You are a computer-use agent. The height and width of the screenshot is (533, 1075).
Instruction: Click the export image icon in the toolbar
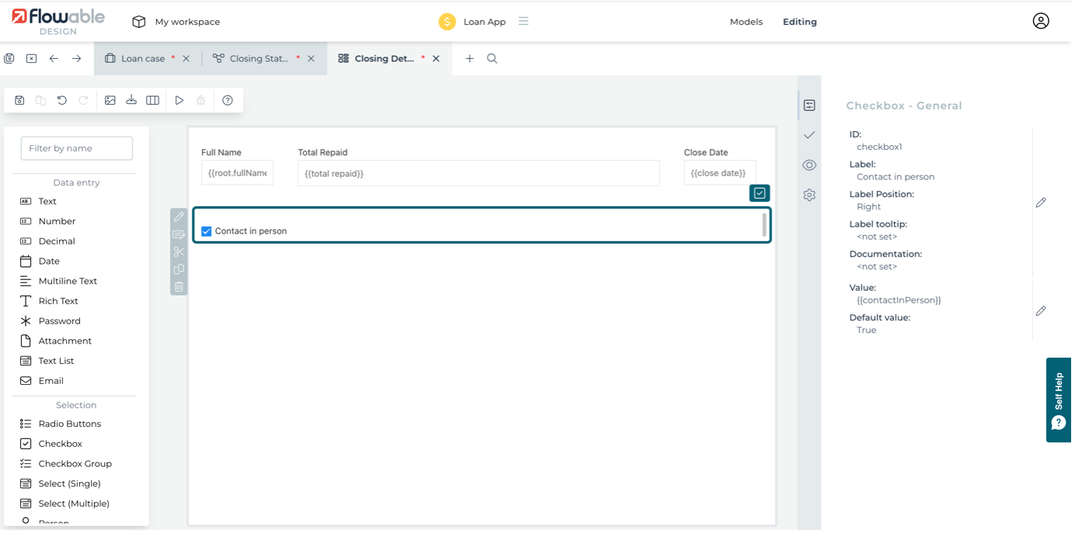(110, 100)
